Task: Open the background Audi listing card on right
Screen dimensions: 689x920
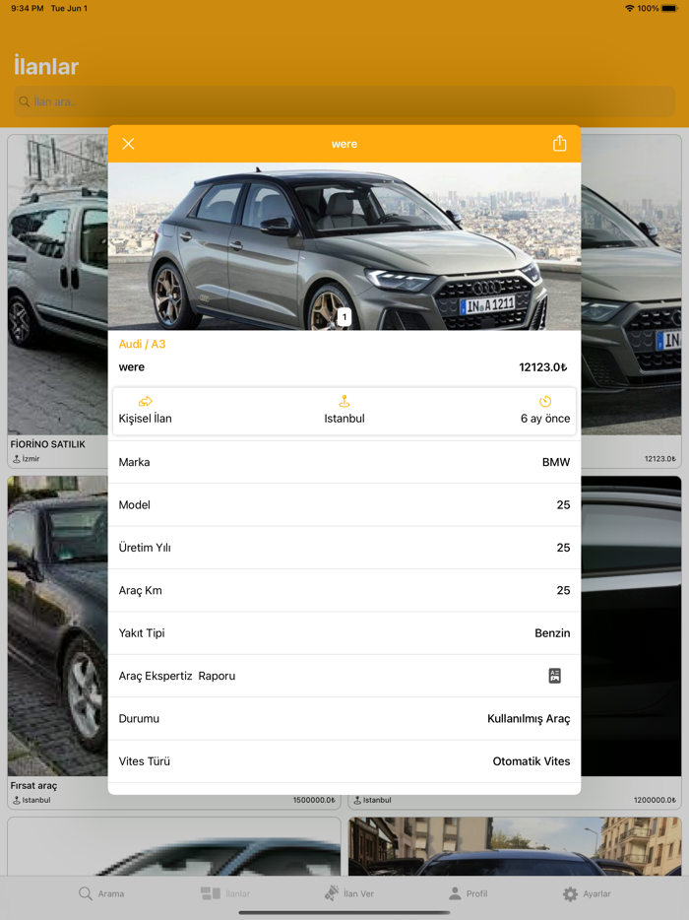Action: point(632,301)
